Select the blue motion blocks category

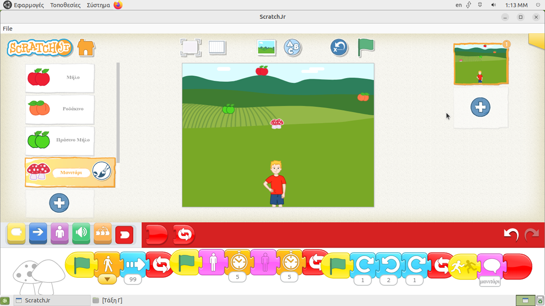(38, 233)
